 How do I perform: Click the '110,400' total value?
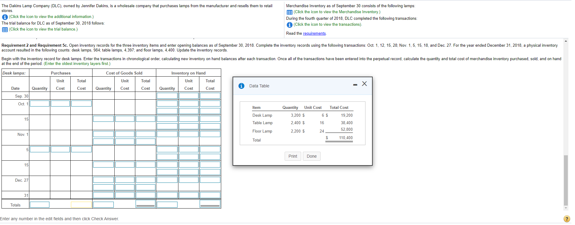(x=346, y=138)
